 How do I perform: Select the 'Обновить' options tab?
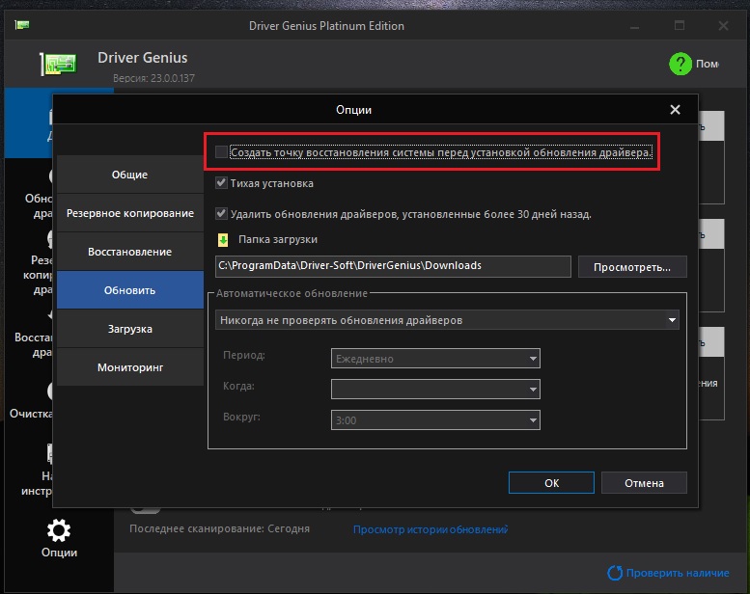pos(130,290)
